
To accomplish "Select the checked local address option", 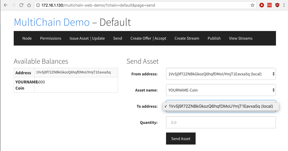I will [x=221, y=106].
